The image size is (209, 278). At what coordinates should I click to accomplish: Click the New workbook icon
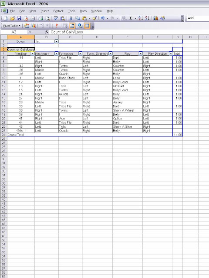[6, 18]
